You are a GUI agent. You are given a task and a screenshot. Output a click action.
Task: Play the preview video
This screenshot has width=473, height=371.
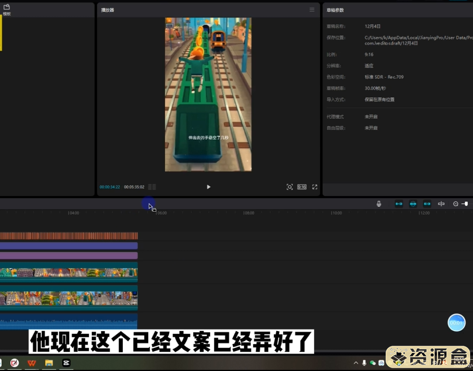[209, 187]
